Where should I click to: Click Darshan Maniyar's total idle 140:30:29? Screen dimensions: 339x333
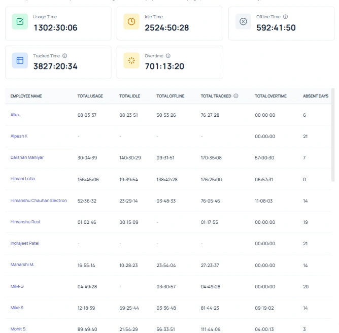130,158
